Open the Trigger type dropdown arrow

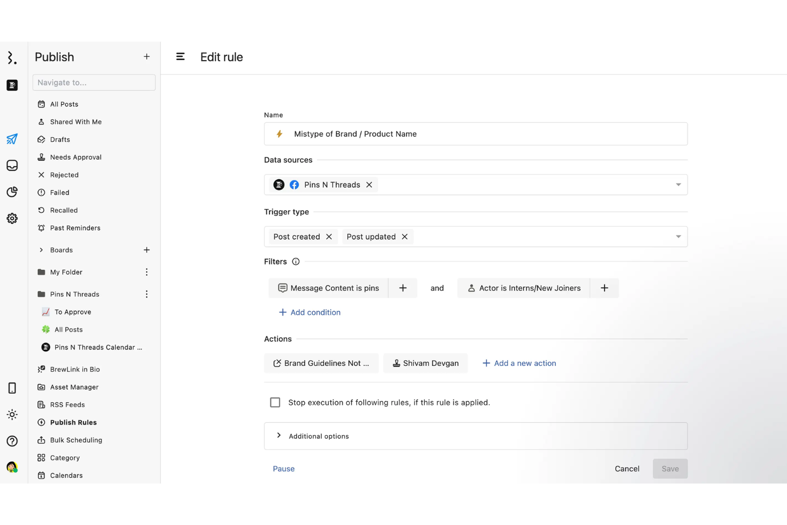coord(678,237)
